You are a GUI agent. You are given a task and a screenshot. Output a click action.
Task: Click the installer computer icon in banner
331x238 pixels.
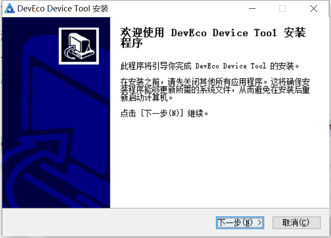79,46
